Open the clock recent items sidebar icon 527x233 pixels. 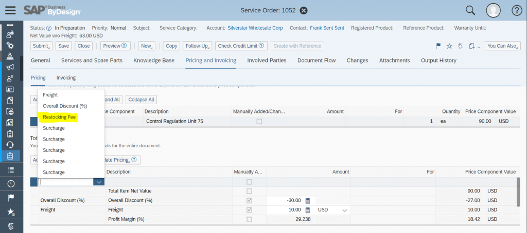(x=11, y=183)
